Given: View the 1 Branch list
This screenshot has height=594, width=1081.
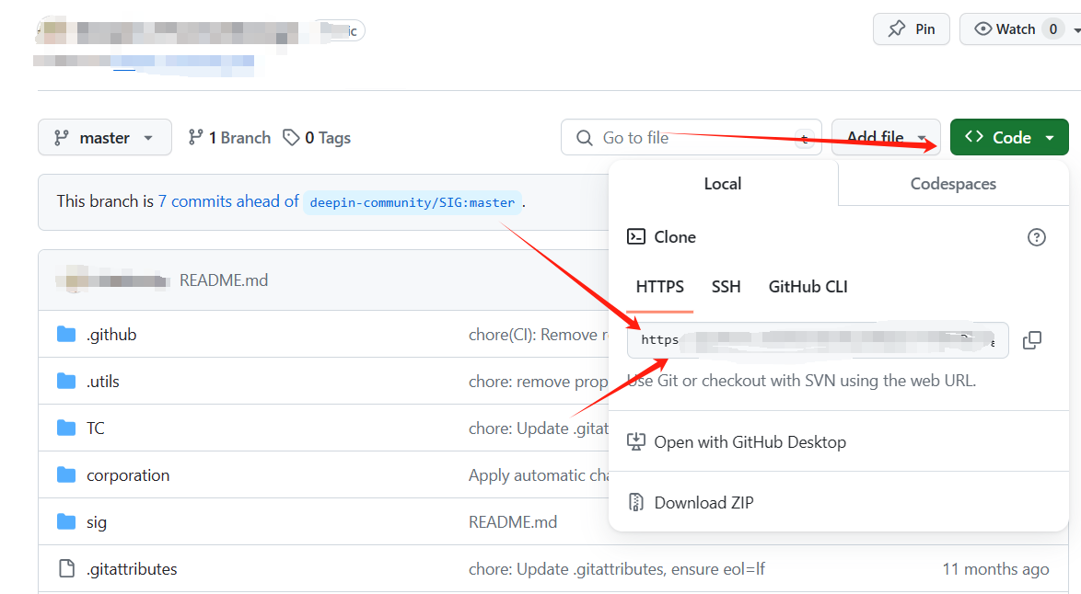Looking at the screenshot, I should pos(229,138).
